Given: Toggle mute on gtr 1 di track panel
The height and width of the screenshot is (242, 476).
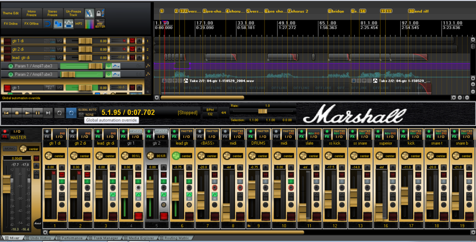Looking at the screenshot, I should pyautogui.click(x=132, y=41).
